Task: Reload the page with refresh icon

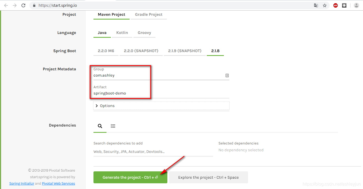Action: 23,5
